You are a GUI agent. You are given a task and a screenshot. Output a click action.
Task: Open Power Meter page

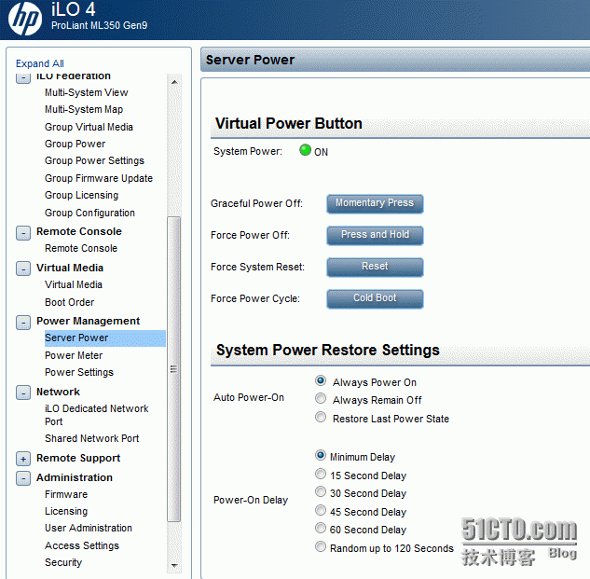tap(74, 355)
